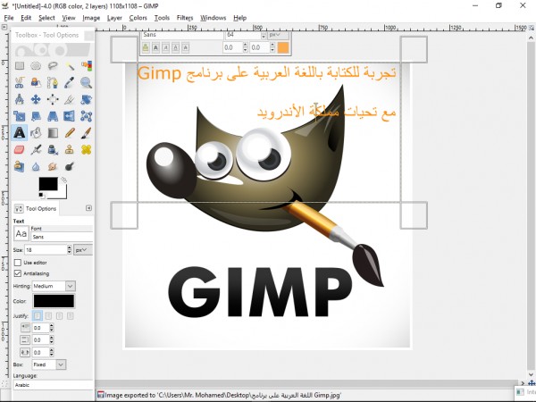Screen dimensions: 536x402
Task: Open font picker Aa button
Action: [x=21, y=234]
